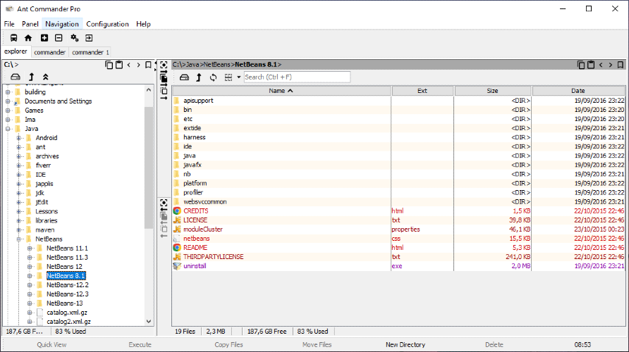
Task: Click bookmark icon in right panel
Action: tap(620, 65)
